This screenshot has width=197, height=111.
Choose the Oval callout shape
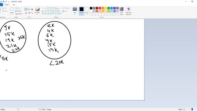(x=56, y=13)
